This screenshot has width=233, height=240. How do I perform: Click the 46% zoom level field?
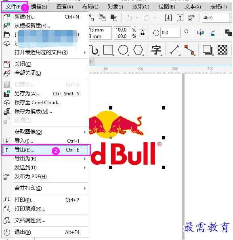pos(215,18)
